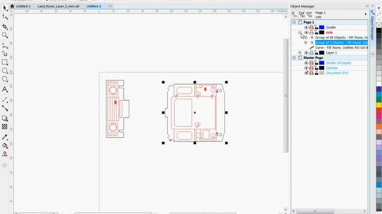This screenshot has height=214, width=382.
Task: Switch to the Untitled-1 document tab
Action: click(23, 7)
